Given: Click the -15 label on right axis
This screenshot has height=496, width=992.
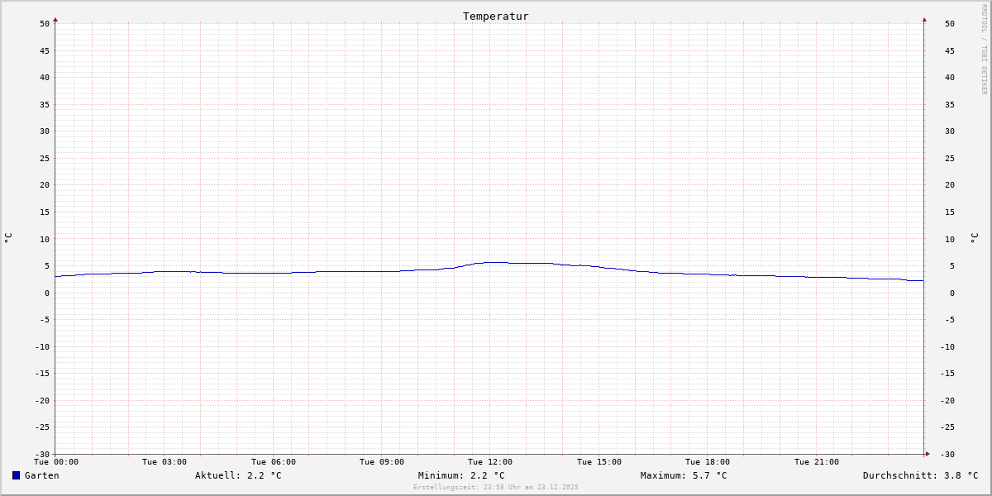Looking at the screenshot, I should tap(947, 373).
